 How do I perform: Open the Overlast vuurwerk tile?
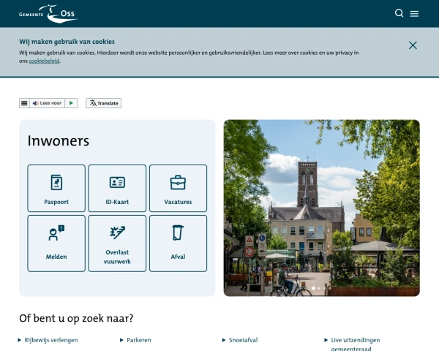(117, 244)
